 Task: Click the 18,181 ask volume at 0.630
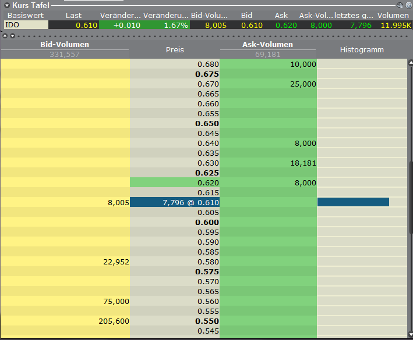pyautogui.click(x=303, y=163)
